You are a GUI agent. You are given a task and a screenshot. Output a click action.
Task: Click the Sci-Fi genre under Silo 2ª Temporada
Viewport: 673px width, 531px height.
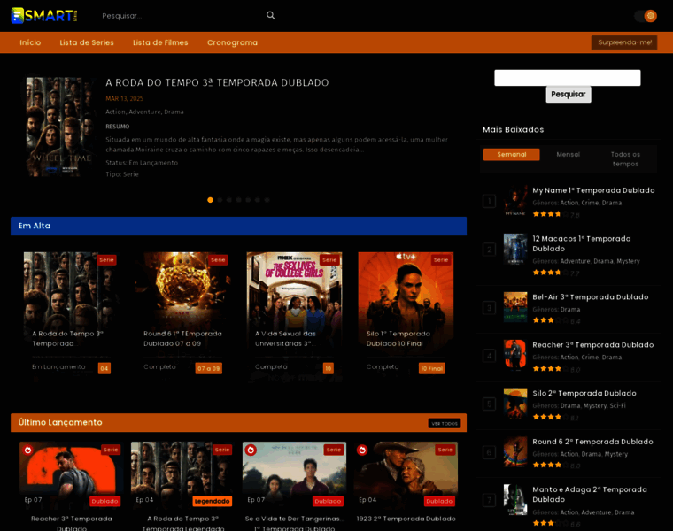point(617,405)
